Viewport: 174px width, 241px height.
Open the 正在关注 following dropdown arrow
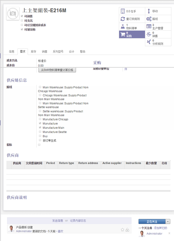click(x=168, y=222)
